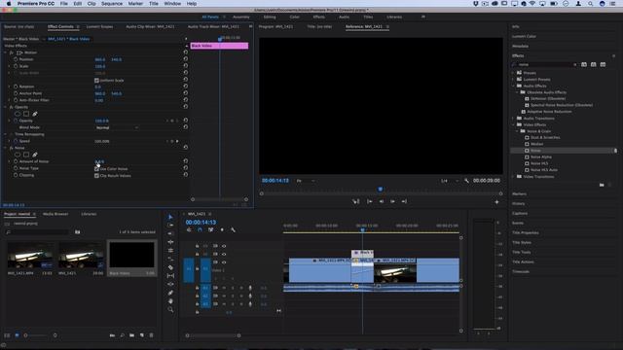623x350 pixels.
Task: Click the timeline wrench settings icon
Action: pos(233,229)
